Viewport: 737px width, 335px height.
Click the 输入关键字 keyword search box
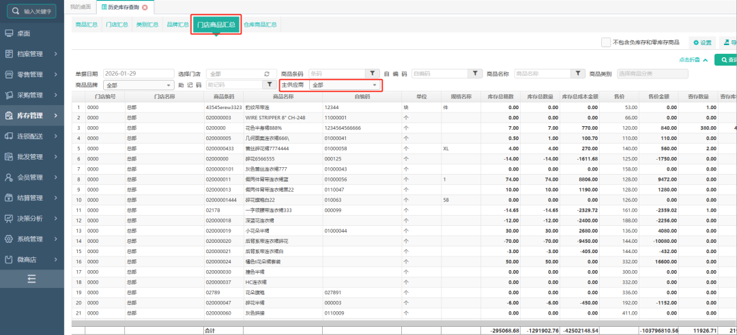tap(31, 10)
